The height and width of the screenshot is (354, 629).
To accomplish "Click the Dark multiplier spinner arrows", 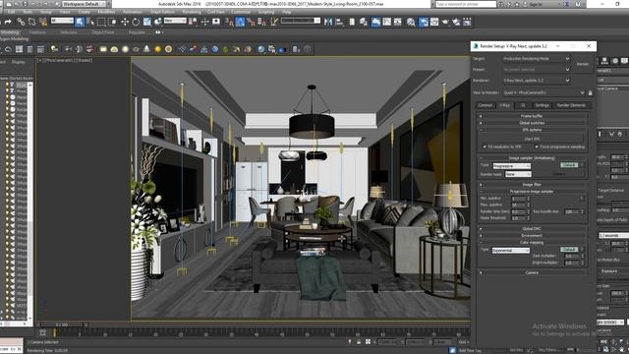I will (583, 256).
